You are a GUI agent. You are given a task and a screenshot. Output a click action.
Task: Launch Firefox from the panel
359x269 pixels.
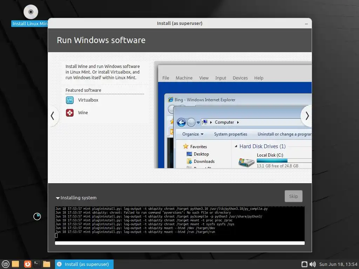[x=27, y=264]
